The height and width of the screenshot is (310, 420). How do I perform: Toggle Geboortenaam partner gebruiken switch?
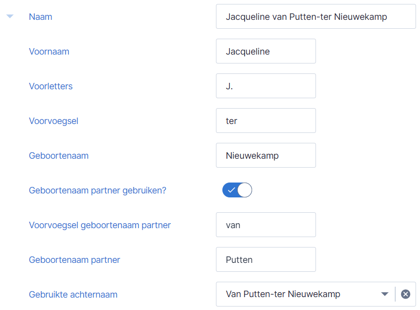tap(237, 190)
